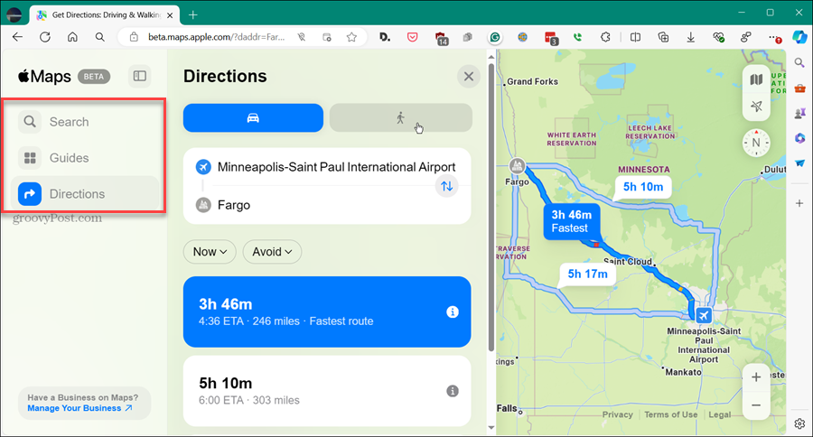Click the browser toolbar search icon
Screen dimensions: 813x437
click(100, 37)
